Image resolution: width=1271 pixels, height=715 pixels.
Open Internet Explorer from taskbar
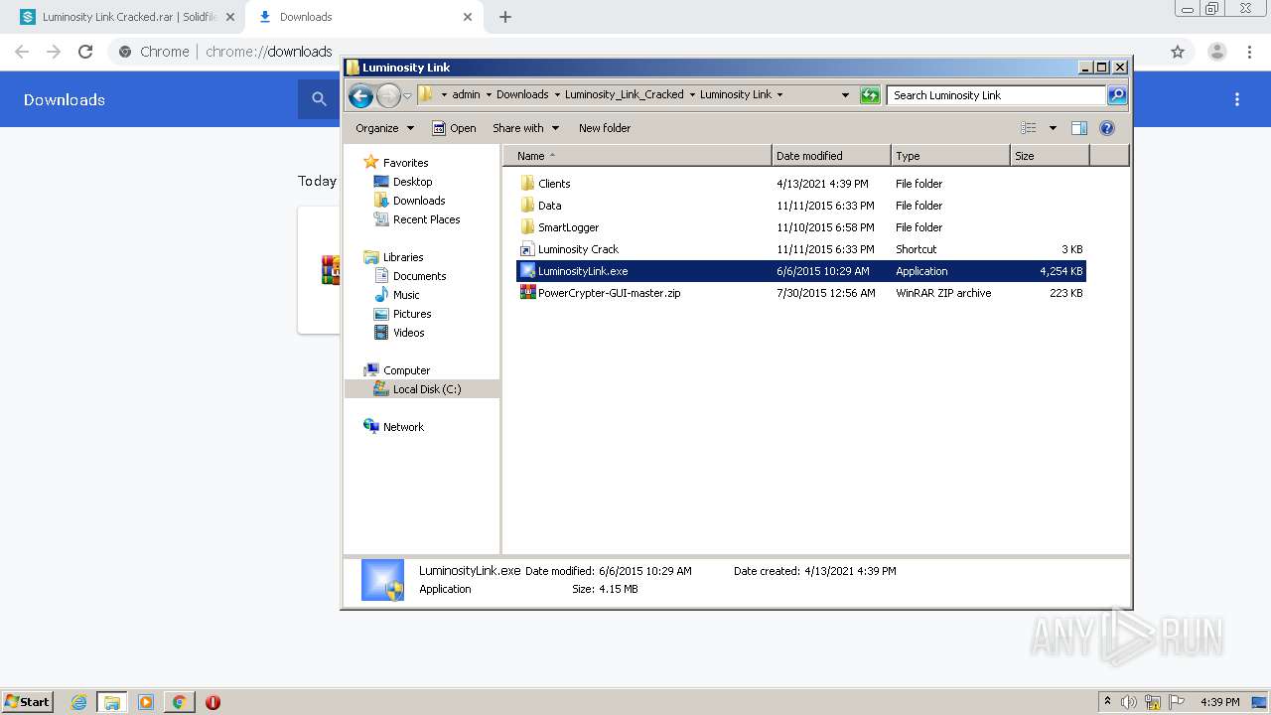78,702
